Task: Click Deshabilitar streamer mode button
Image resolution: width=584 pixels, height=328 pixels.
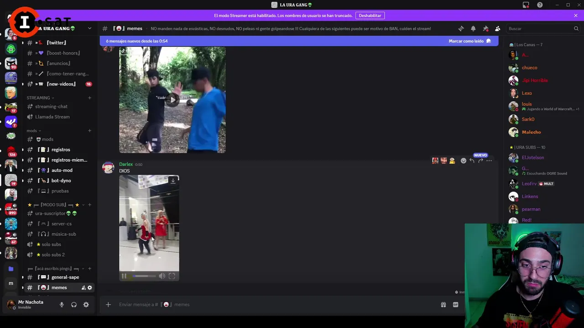Action: click(x=370, y=15)
